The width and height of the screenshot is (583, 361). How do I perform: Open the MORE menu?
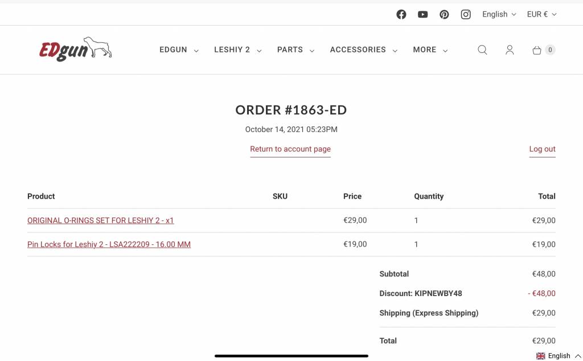point(430,50)
